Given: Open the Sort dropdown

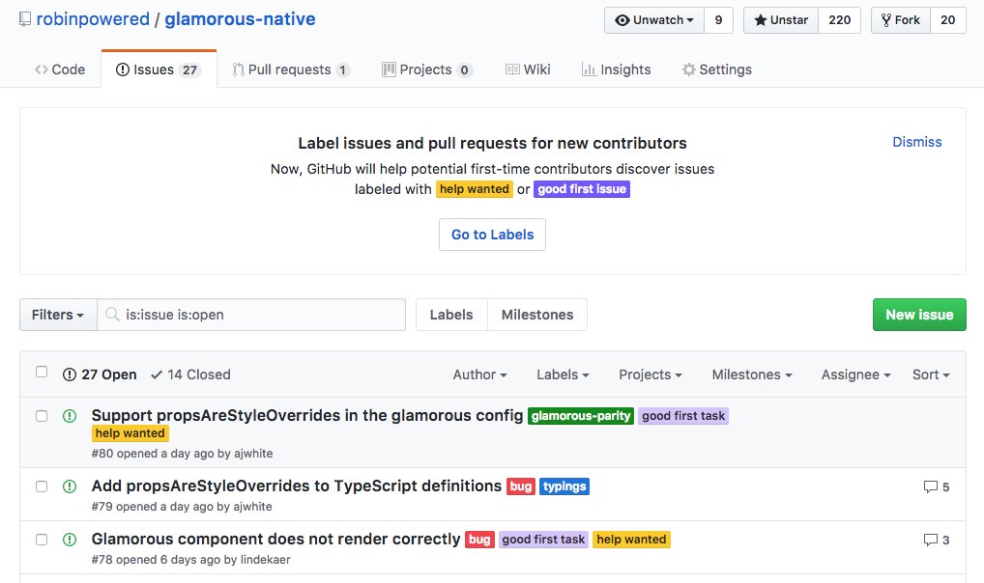Looking at the screenshot, I should (931, 375).
